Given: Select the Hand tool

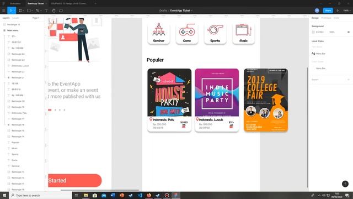Looking at the screenshot, I should pos(54,11).
